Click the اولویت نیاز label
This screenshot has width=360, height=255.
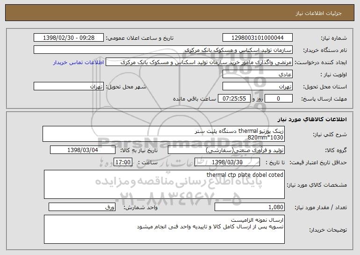pyautogui.click(x=334, y=74)
